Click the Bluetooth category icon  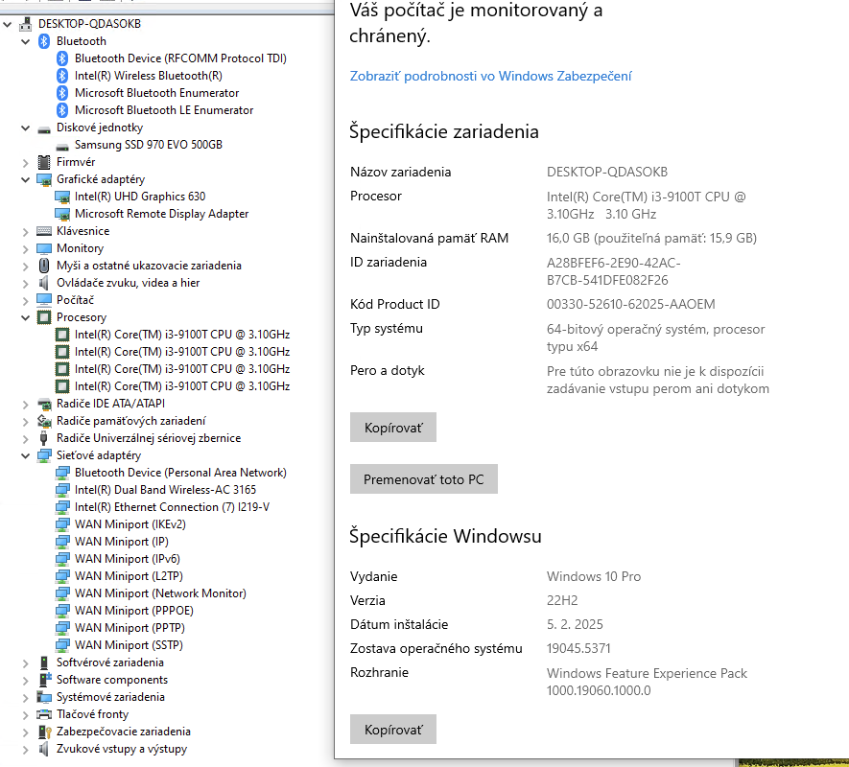pos(44,41)
